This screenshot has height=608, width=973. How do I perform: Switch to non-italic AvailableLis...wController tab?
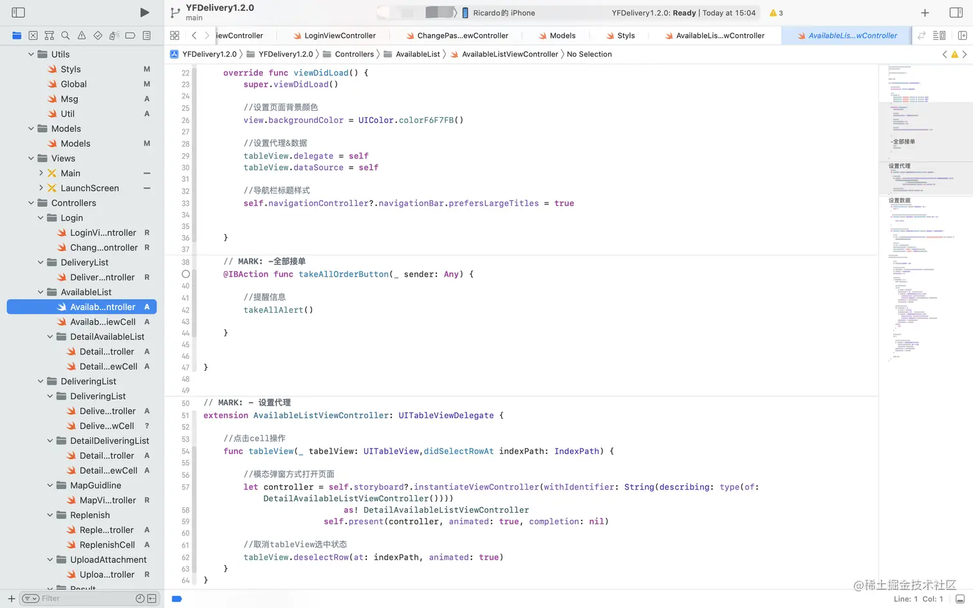[x=715, y=35]
